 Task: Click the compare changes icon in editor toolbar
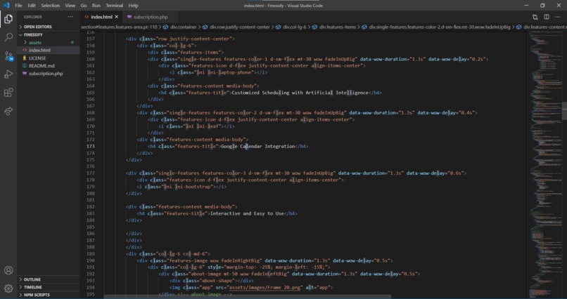tap(535, 17)
